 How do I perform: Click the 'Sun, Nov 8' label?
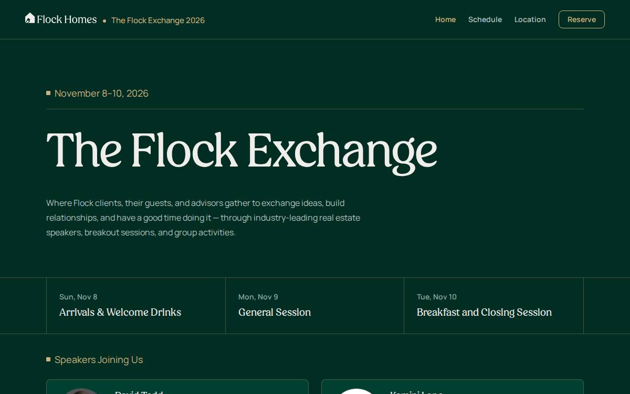pyautogui.click(x=78, y=297)
